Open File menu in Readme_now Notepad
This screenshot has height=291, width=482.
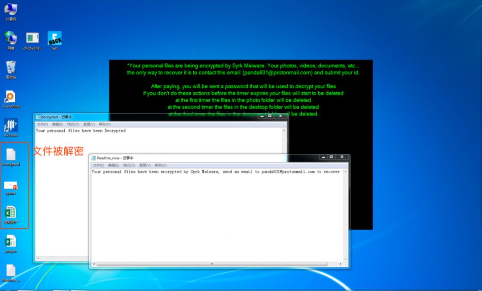(x=98, y=165)
